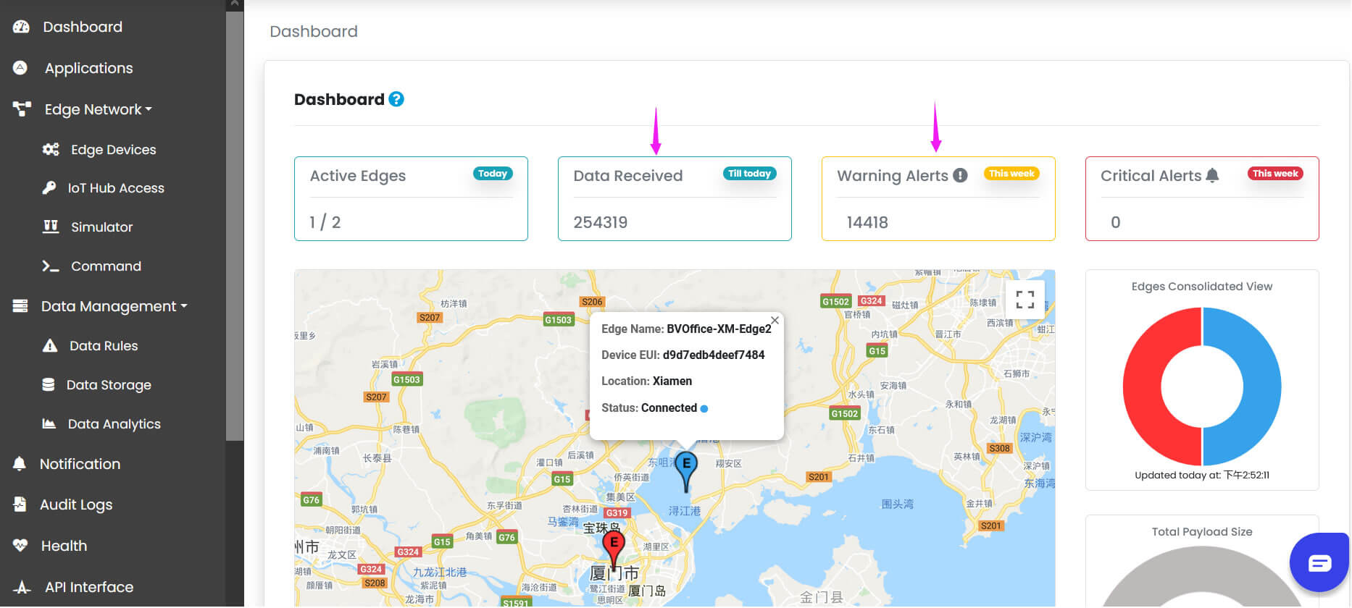1352x608 pixels.
Task: Click the API Interface icon
Action: point(22,587)
